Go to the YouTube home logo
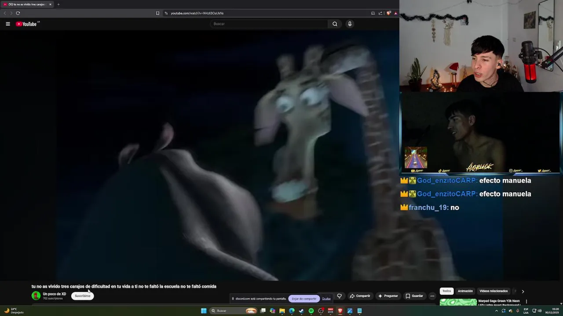The height and width of the screenshot is (316, 563). coord(27,24)
